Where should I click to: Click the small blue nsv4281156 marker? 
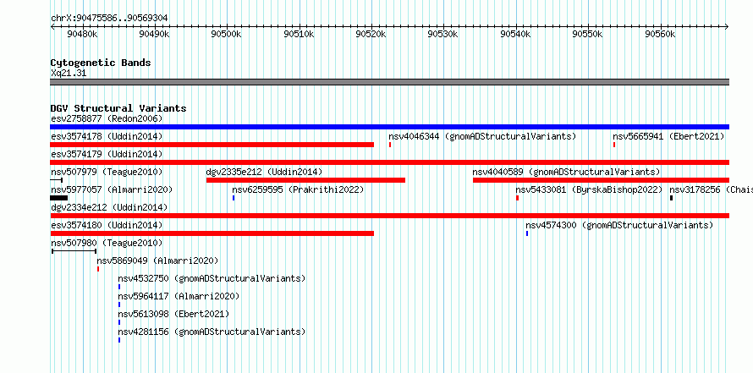(119, 340)
